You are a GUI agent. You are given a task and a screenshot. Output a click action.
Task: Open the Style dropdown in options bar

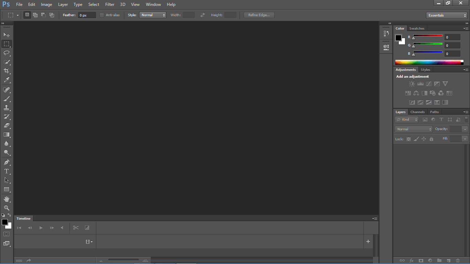point(153,15)
